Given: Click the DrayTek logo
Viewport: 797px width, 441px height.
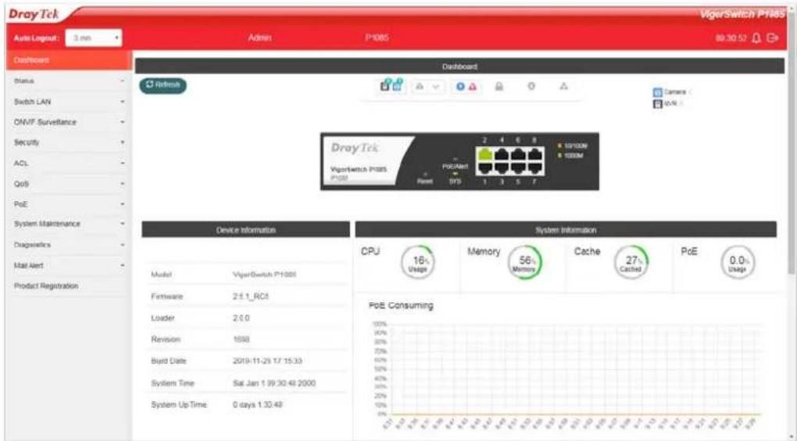Looking at the screenshot, I should point(34,14).
